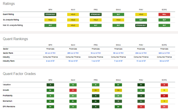Image resolution: width=178 pixels, height=112 pixels.
Task: Click the 'Quant Factor Grades' heading
Action: pos(19,74)
